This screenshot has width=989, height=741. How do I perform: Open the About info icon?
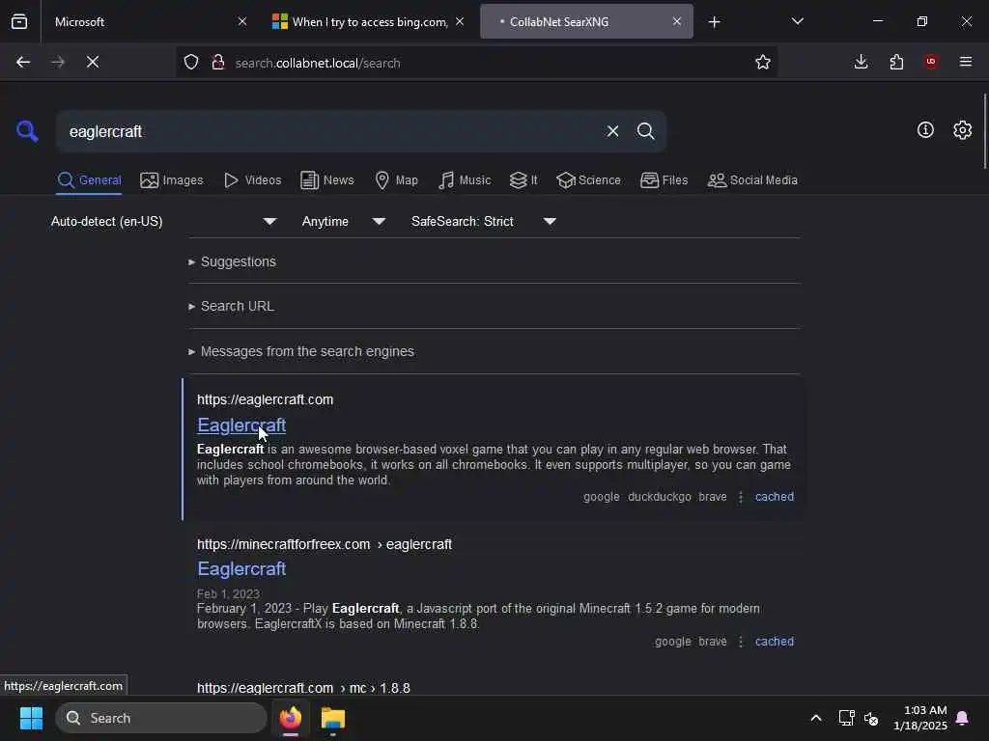point(925,130)
